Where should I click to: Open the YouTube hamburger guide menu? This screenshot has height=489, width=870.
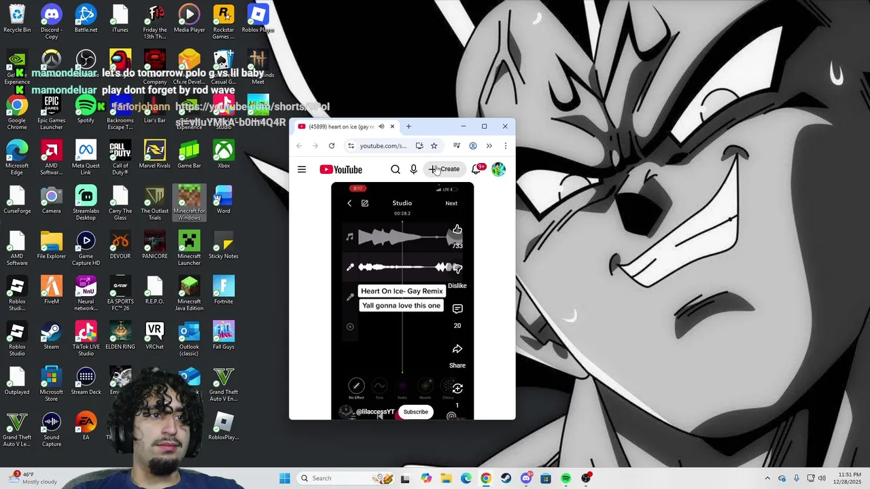pos(302,169)
